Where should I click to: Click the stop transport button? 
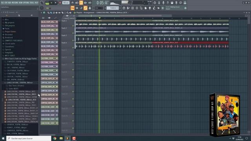pos(56,3)
